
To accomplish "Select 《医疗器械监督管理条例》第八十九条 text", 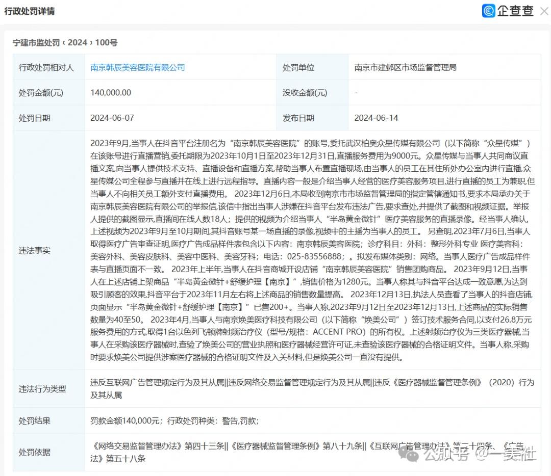I will point(296,446).
